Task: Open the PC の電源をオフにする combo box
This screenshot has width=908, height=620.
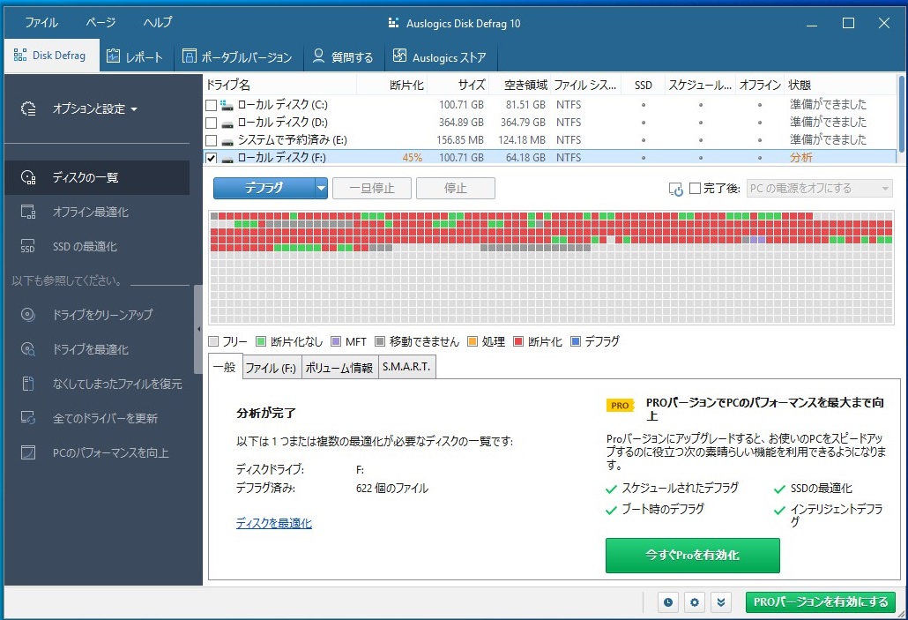Action: (x=819, y=189)
